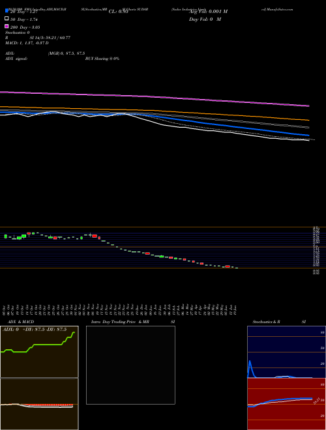Click the 'Avg Vol: 0.001 M' label

pos(208,12)
